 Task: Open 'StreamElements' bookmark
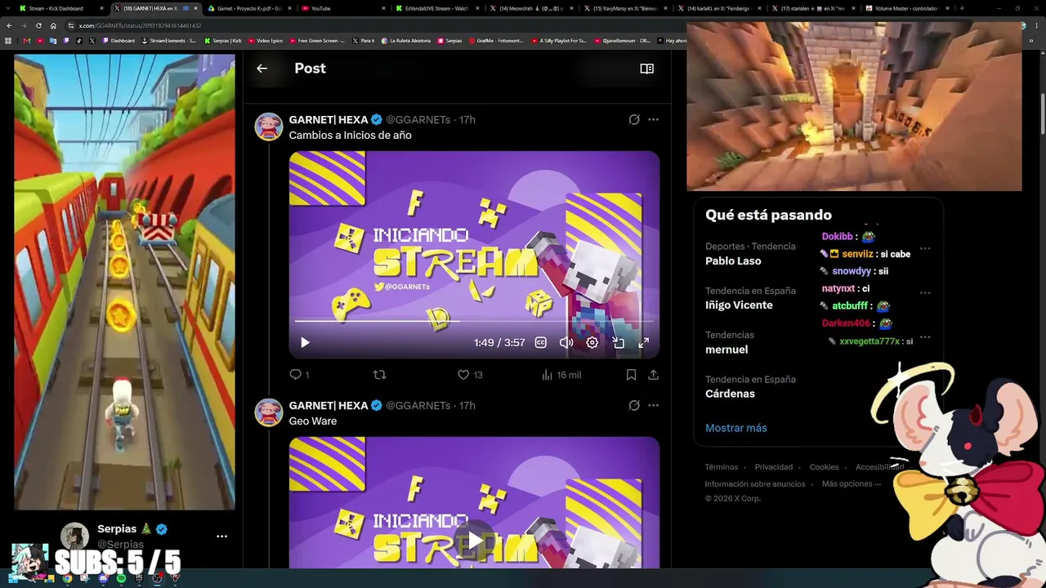click(169, 40)
